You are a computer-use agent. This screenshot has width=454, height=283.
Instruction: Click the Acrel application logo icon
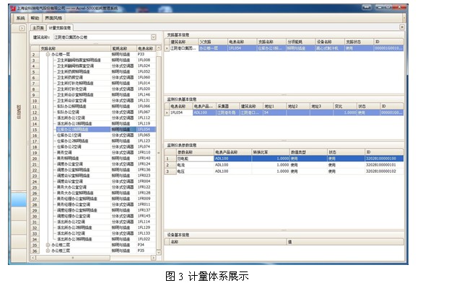tap(13, 8)
